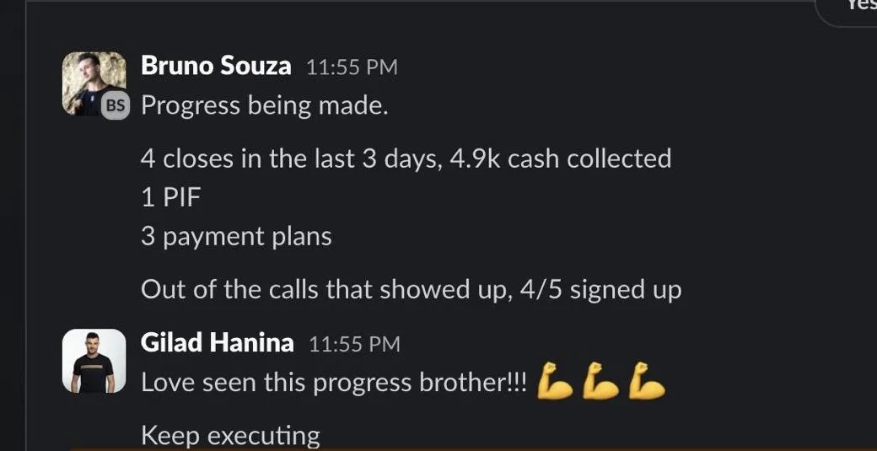877x451 pixels.
Task: Click the '1 PIF' message line
Action: pos(171,198)
